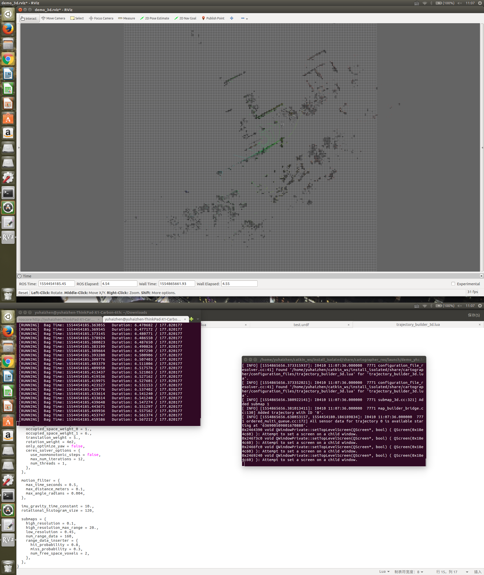The width and height of the screenshot is (484, 575).
Task: Open the Lua language selector in gedit
Action: tap(384, 572)
